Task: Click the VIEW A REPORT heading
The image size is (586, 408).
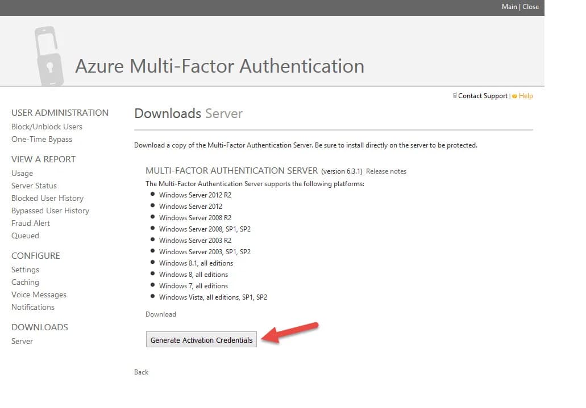Action: click(x=43, y=159)
